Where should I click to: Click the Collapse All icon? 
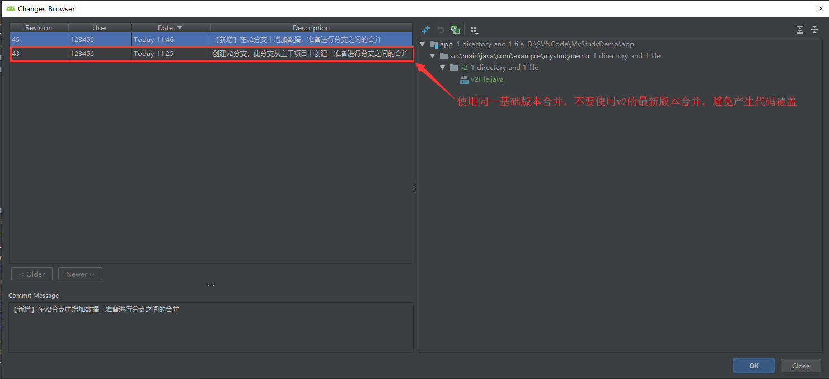814,30
